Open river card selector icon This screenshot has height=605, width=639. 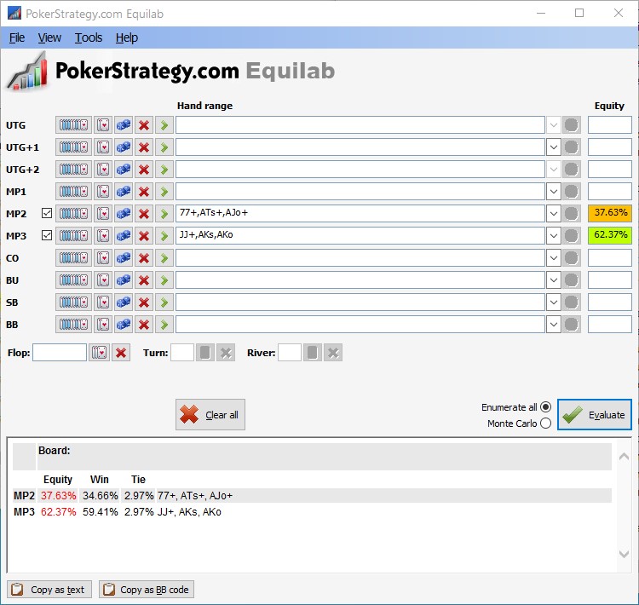tap(313, 353)
